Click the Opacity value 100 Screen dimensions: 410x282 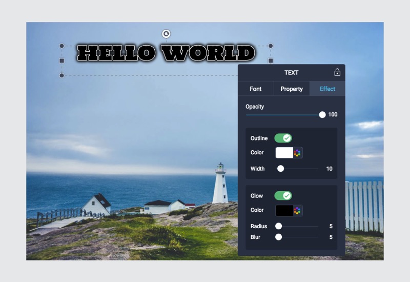[333, 114]
